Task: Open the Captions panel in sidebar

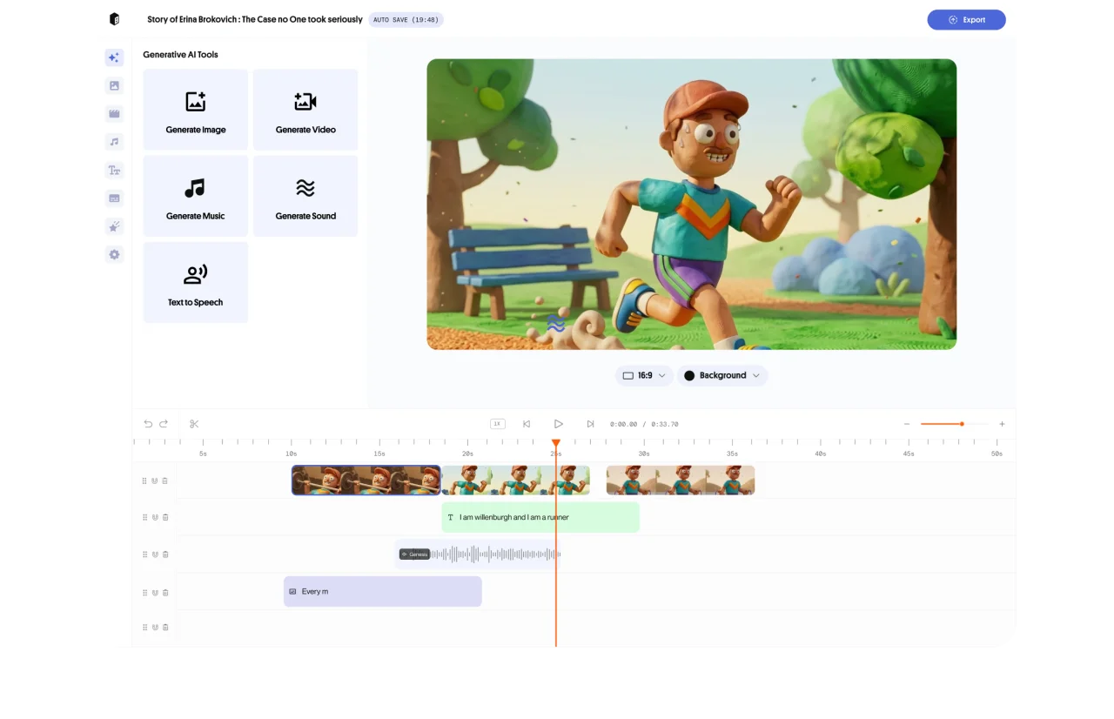Action: point(114,198)
